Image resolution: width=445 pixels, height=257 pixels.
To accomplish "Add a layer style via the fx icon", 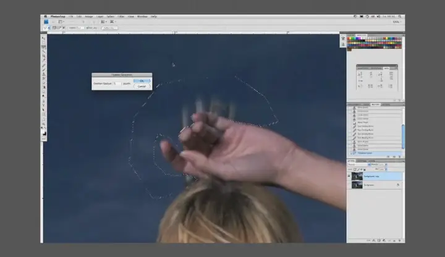I will (374, 240).
